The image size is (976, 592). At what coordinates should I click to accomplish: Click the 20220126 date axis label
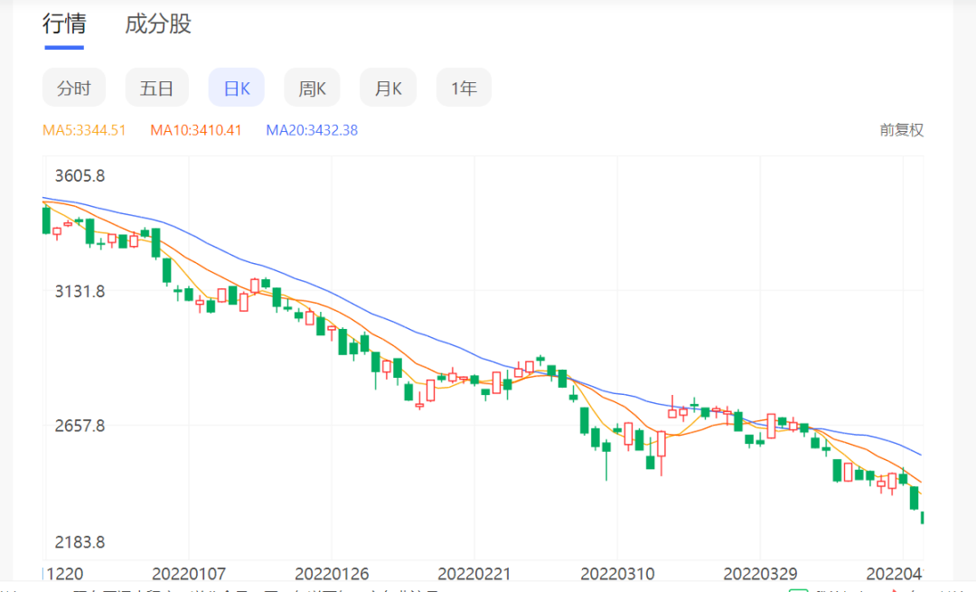click(x=332, y=573)
